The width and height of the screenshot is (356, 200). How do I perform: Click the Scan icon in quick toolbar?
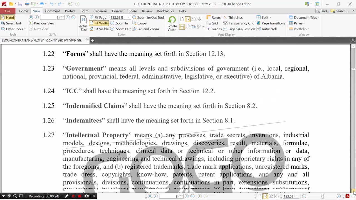pos(41,4)
